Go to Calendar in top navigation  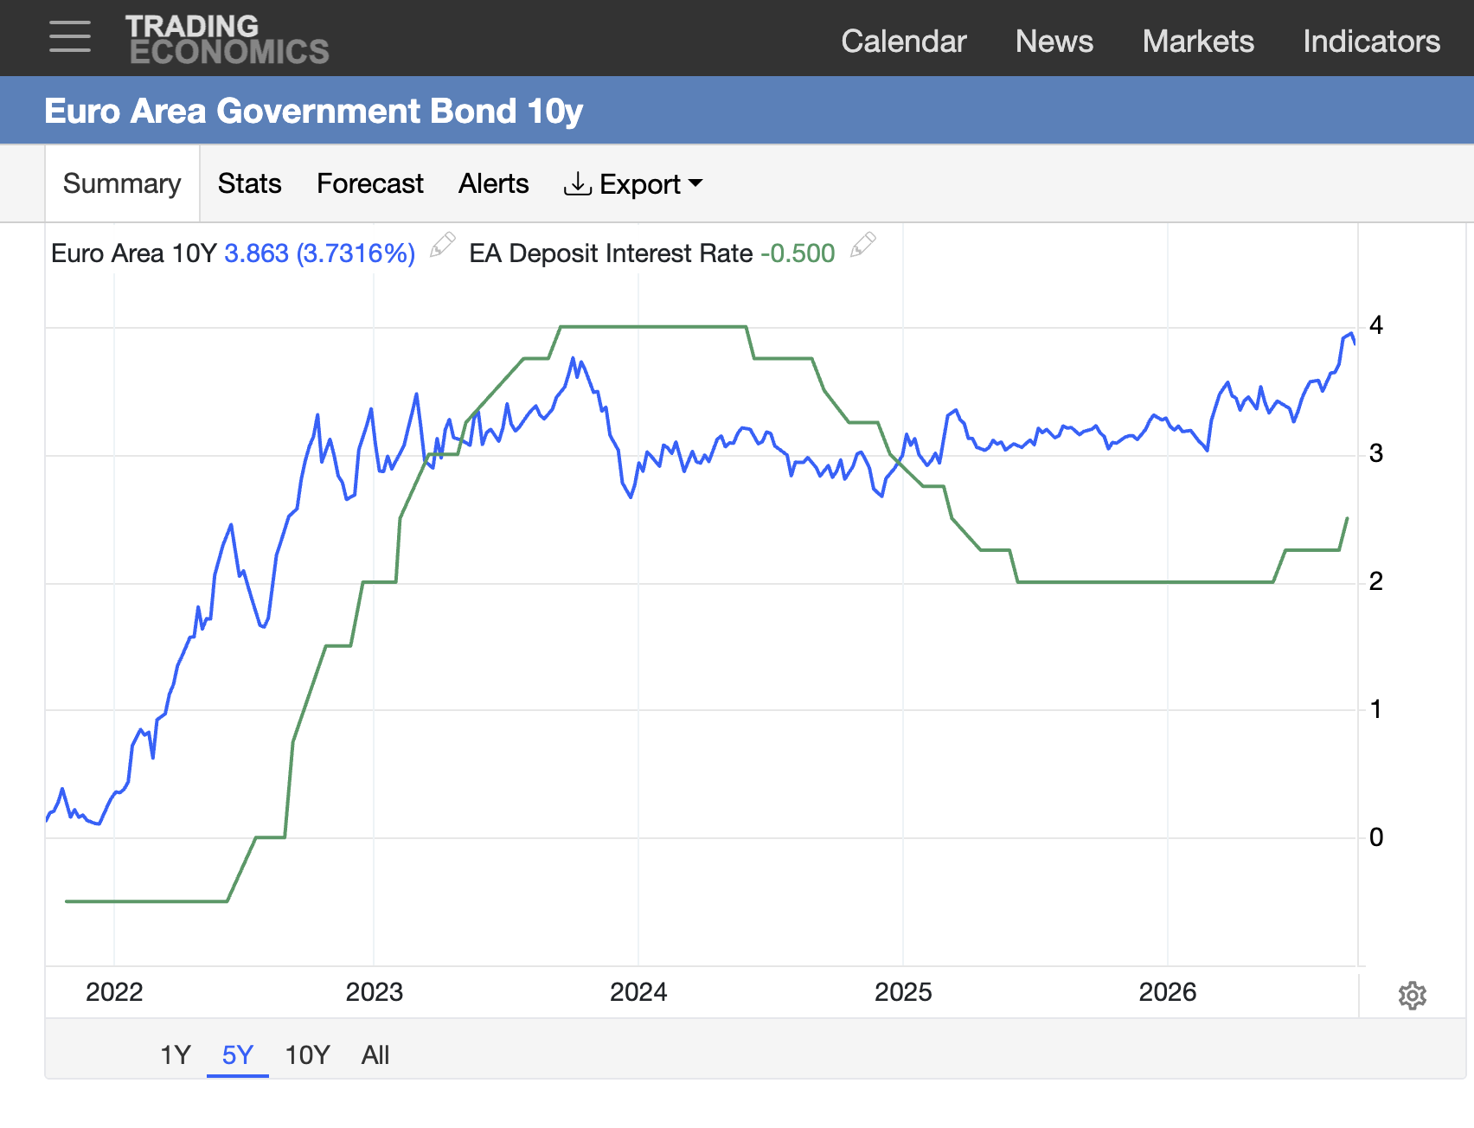[x=904, y=41]
